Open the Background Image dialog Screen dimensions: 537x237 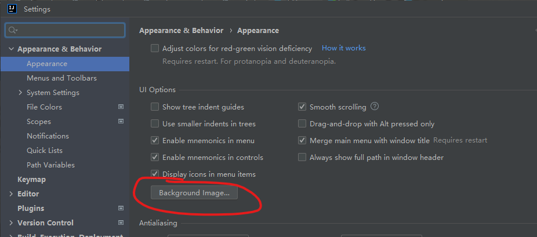(194, 193)
